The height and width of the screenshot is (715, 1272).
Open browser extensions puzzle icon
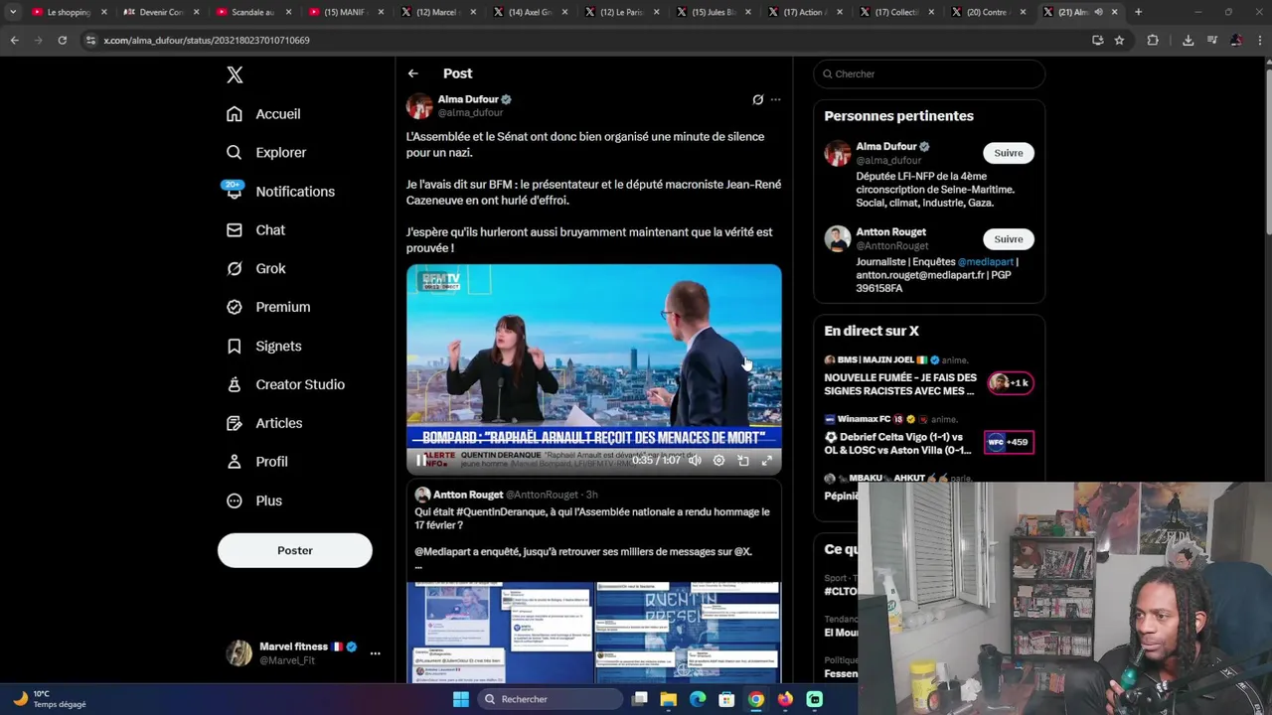[x=1153, y=40]
